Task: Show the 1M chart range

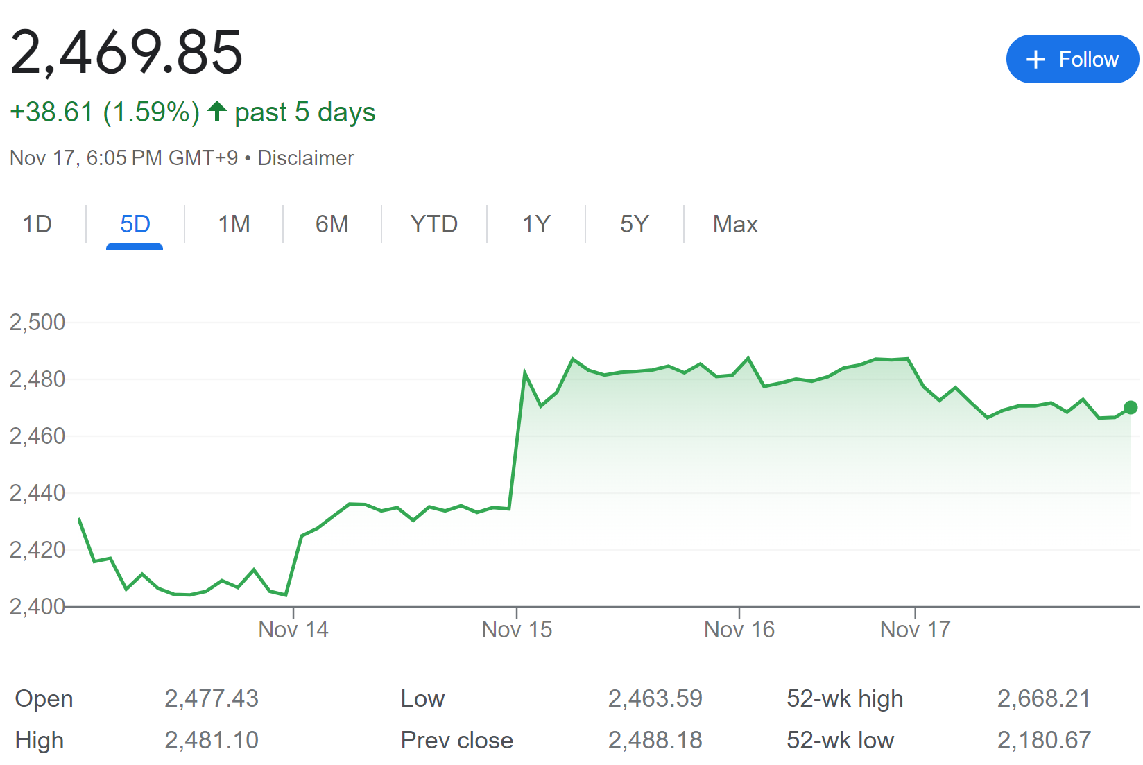Action: click(234, 224)
